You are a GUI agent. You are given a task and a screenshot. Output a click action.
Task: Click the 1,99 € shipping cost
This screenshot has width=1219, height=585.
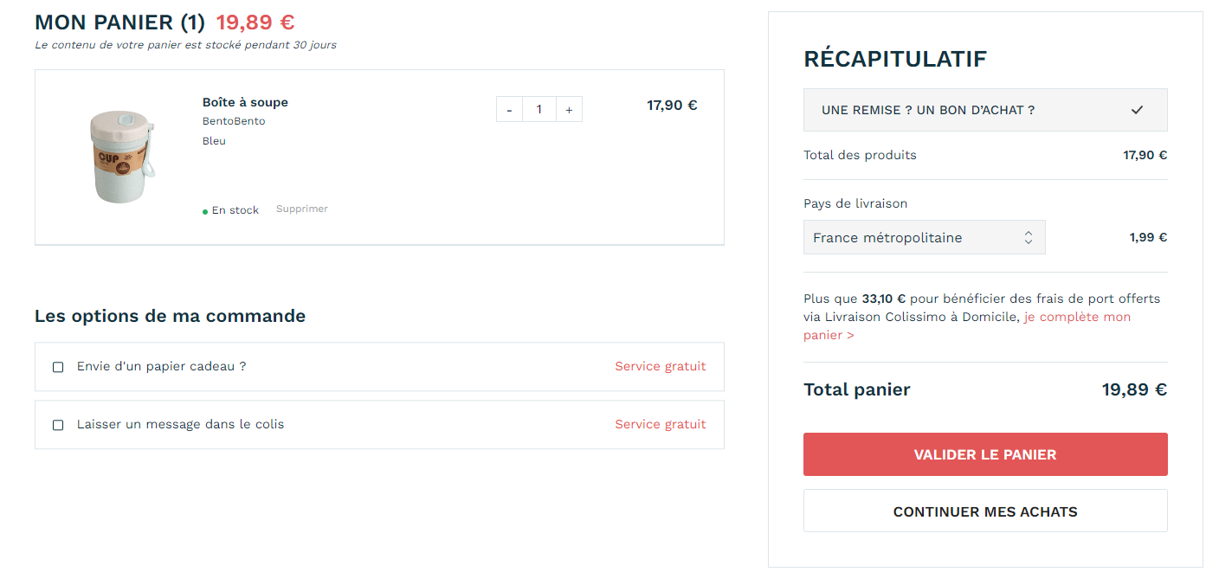pyautogui.click(x=1148, y=238)
